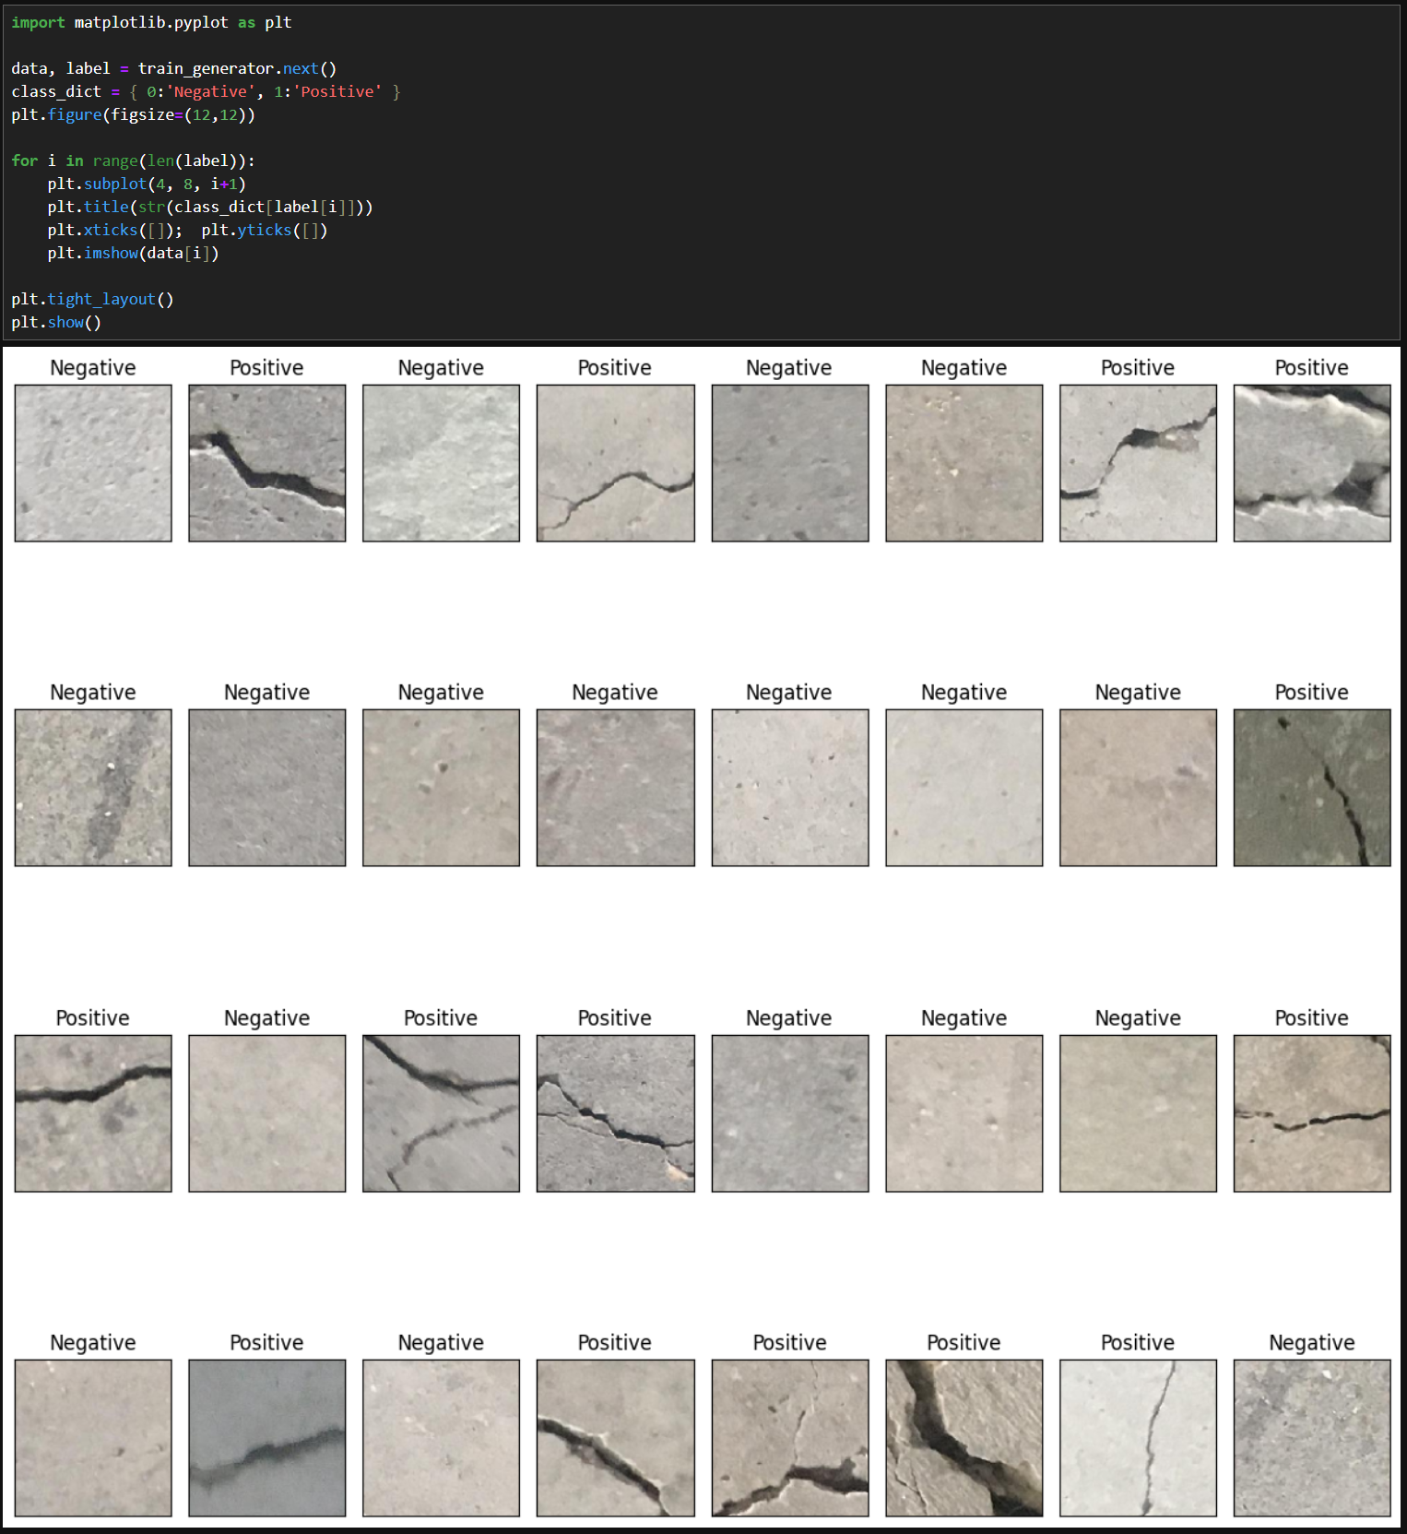Select third row's fifth image, gray Negative
The image size is (1407, 1534).
click(790, 1113)
